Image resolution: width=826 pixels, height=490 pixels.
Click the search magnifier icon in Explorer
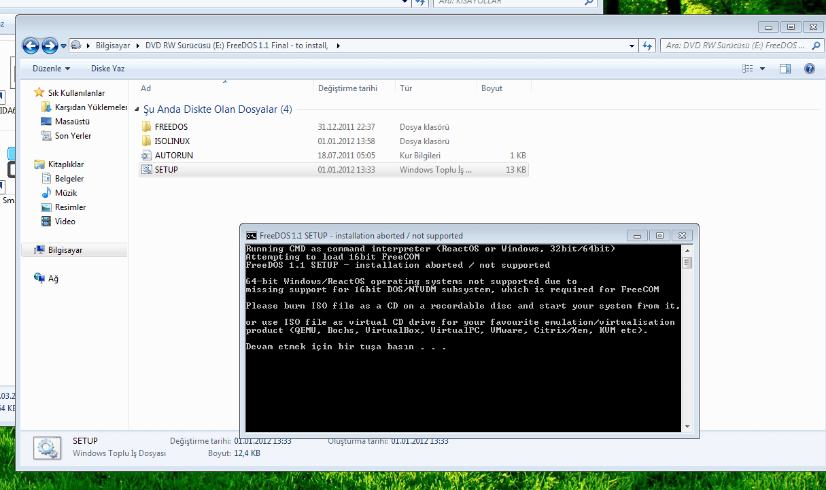[x=816, y=46]
